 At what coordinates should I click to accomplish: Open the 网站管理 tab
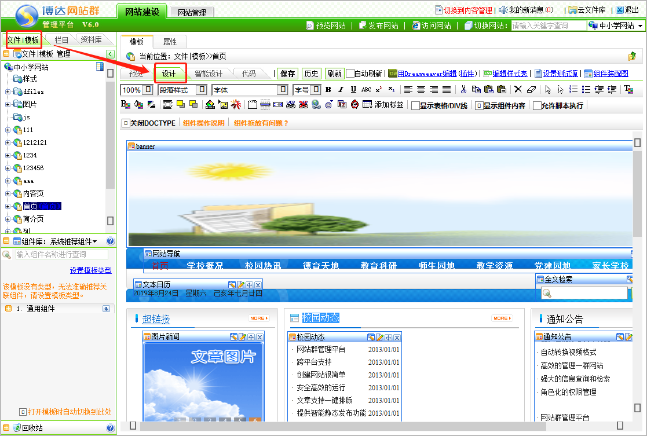click(193, 12)
